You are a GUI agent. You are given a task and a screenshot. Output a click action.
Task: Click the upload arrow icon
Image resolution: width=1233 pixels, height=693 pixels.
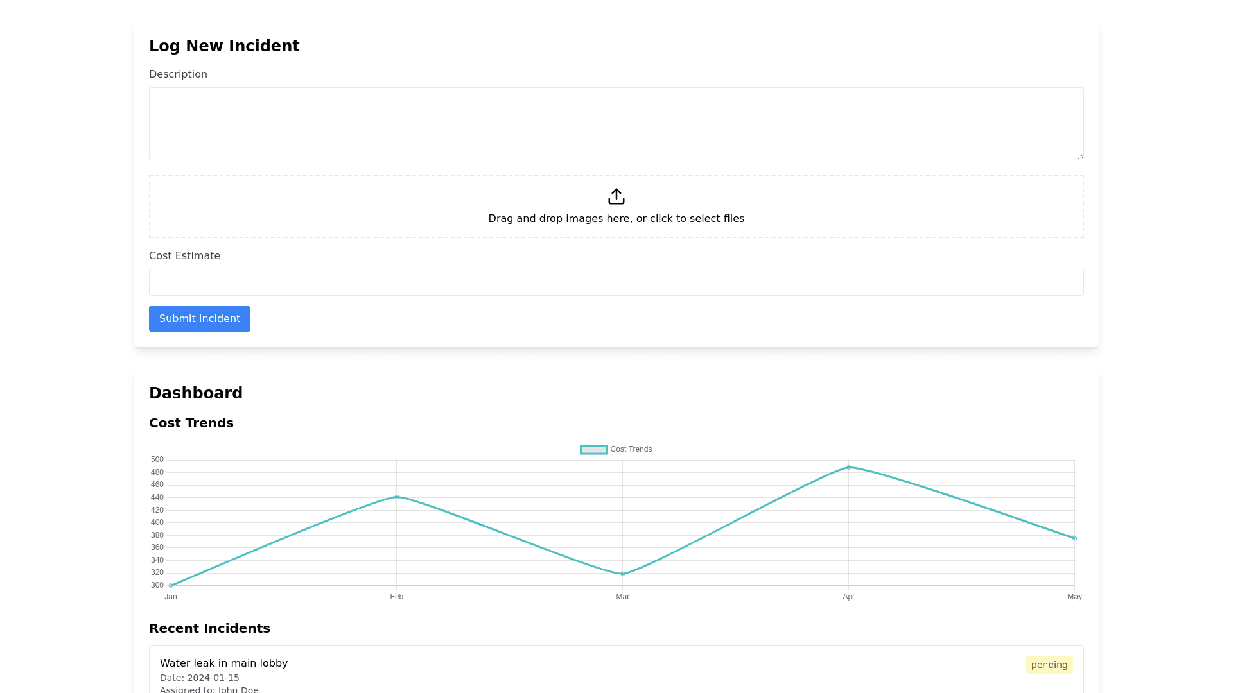coord(616,196)
